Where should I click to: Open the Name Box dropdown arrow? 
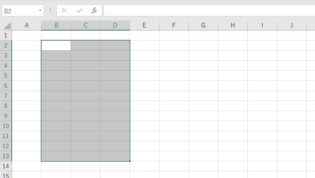40,10
